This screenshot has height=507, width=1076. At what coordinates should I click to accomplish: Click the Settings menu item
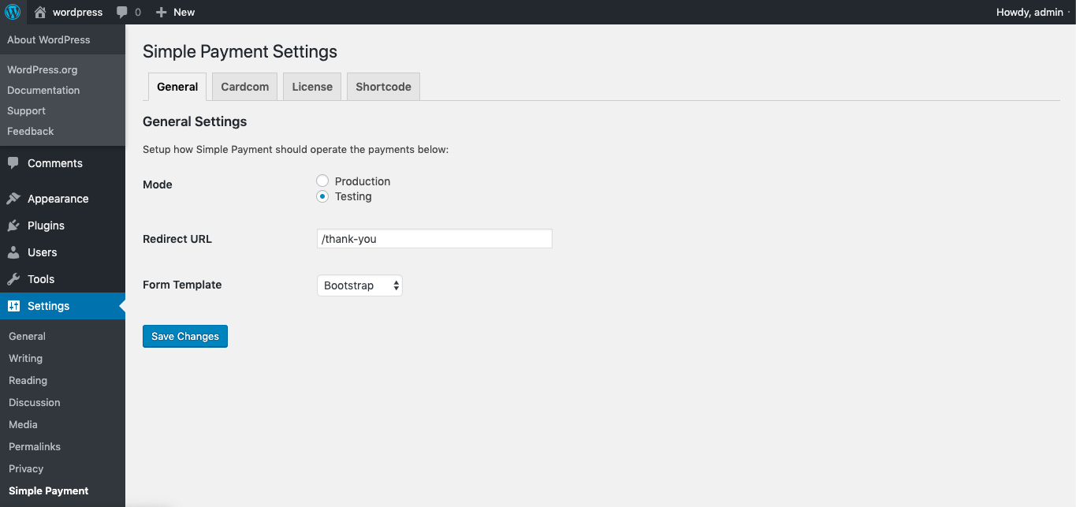62,306
